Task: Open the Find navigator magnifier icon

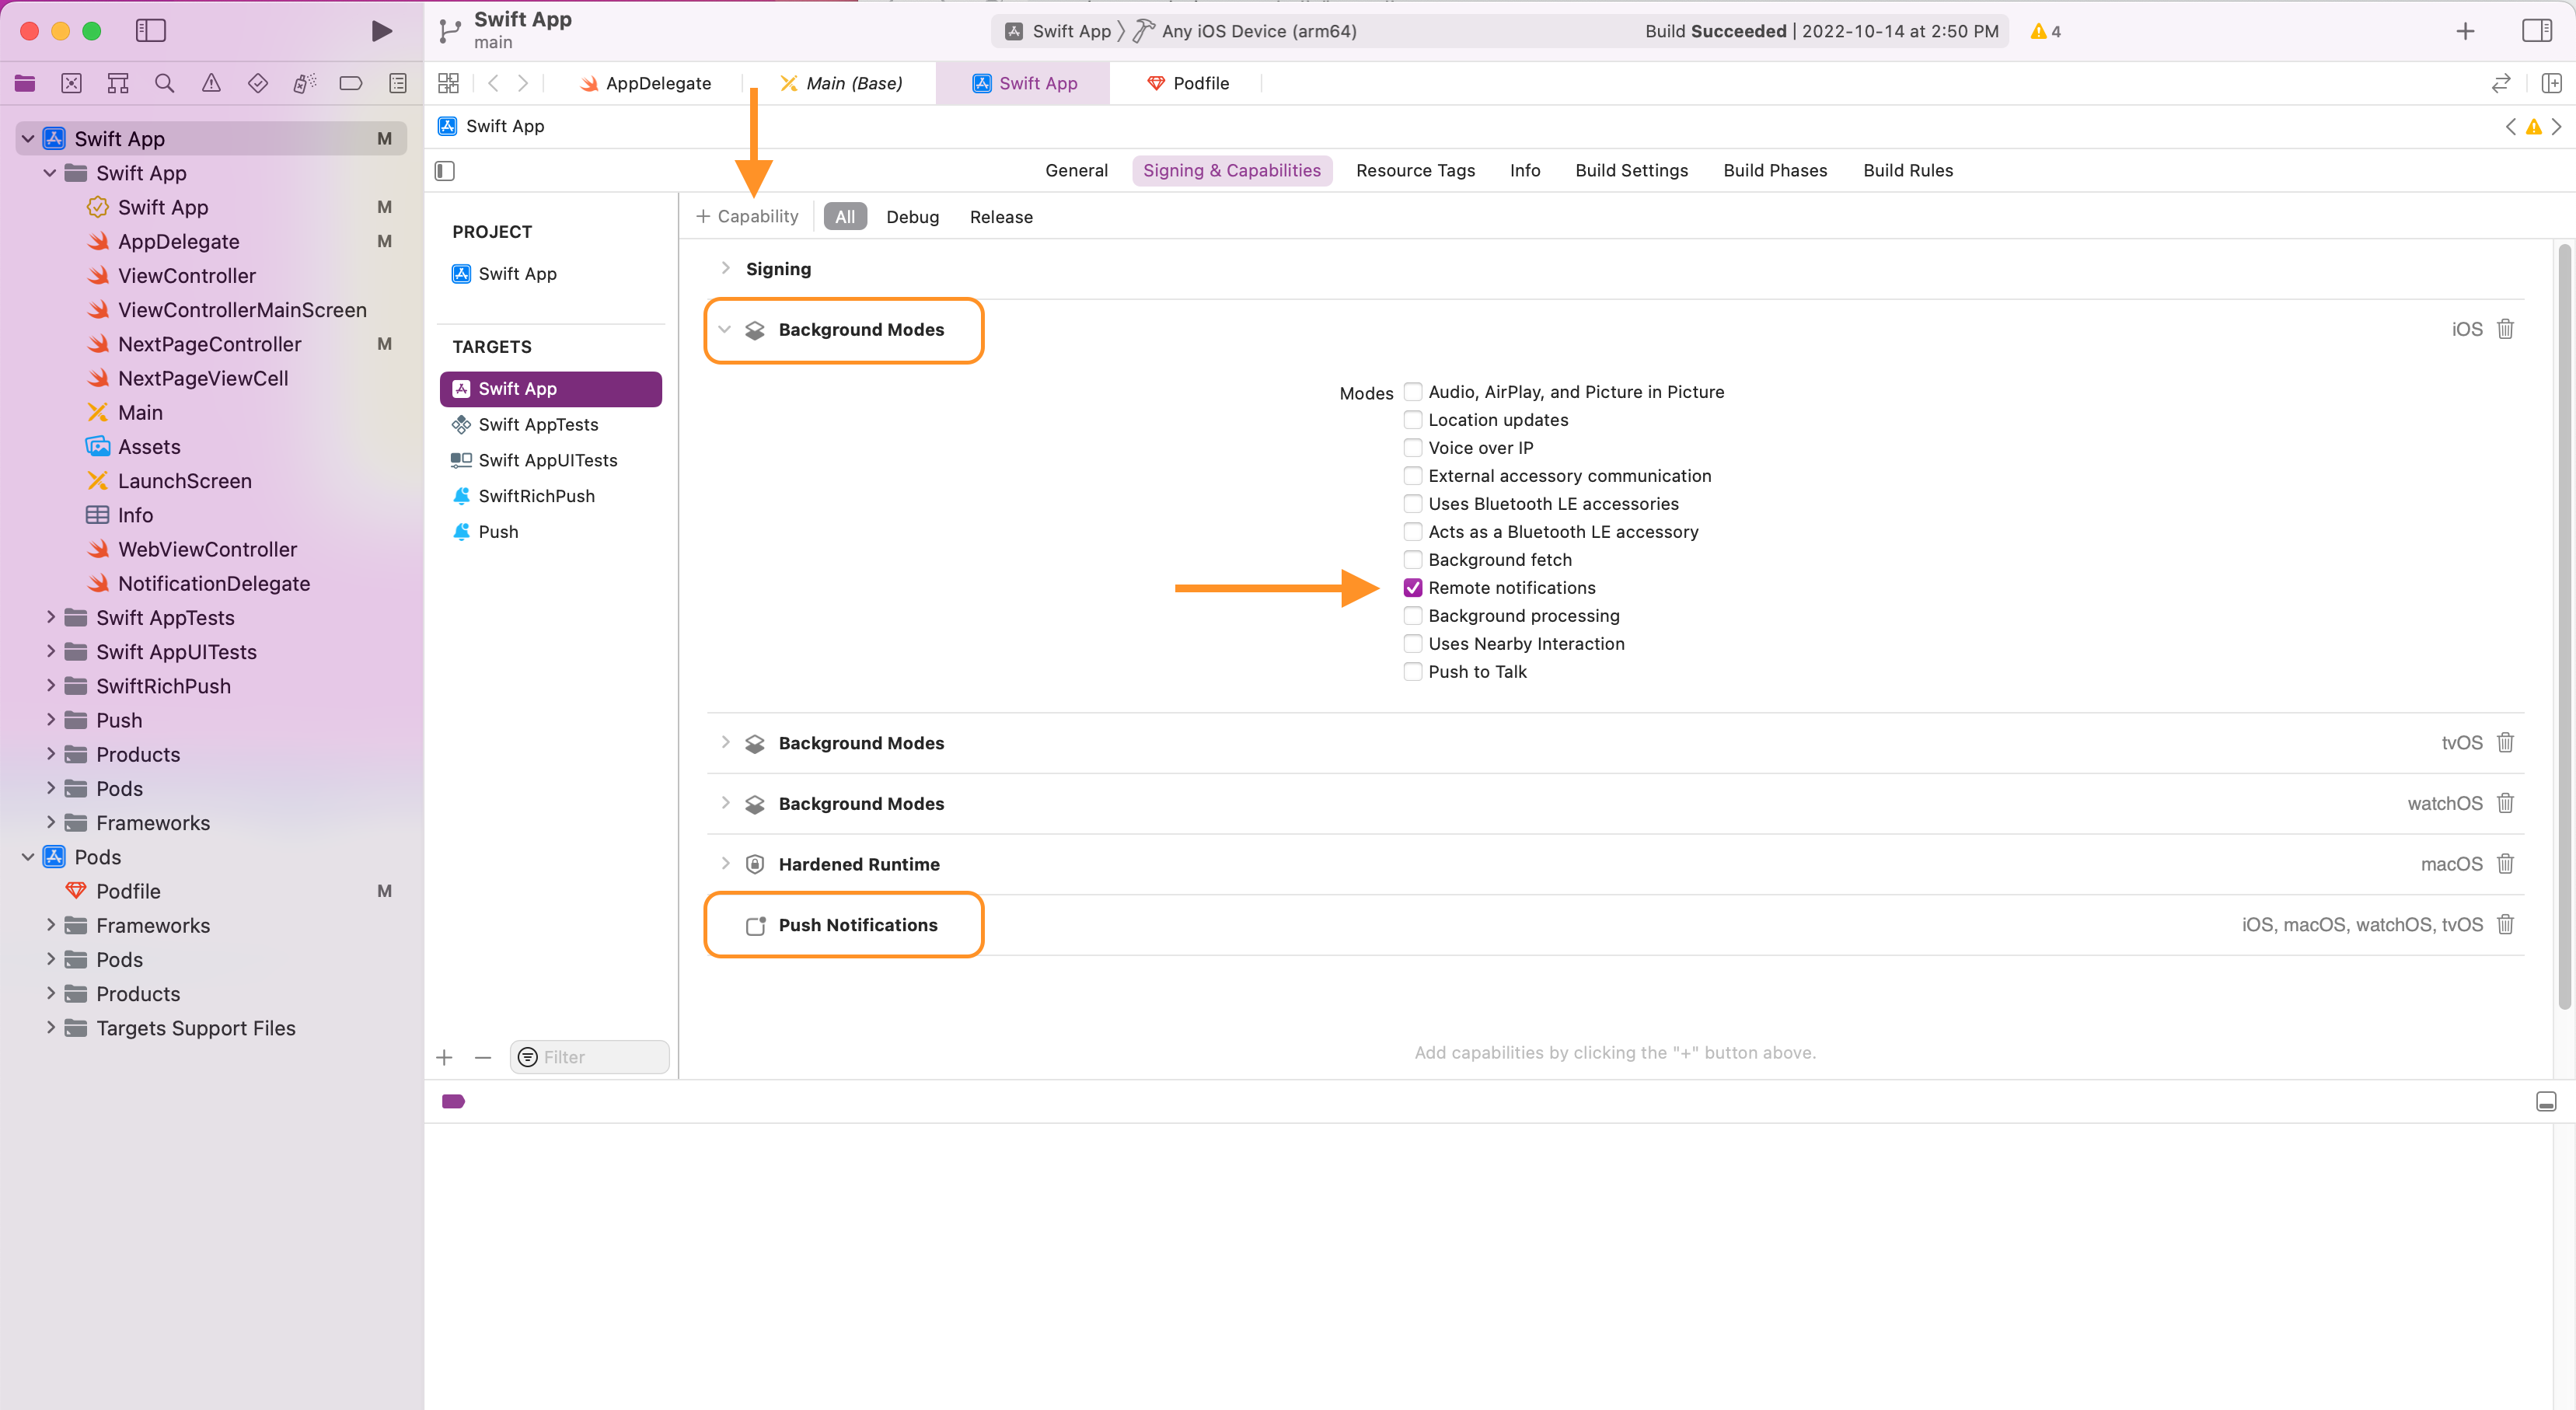Action: (165, 84)
